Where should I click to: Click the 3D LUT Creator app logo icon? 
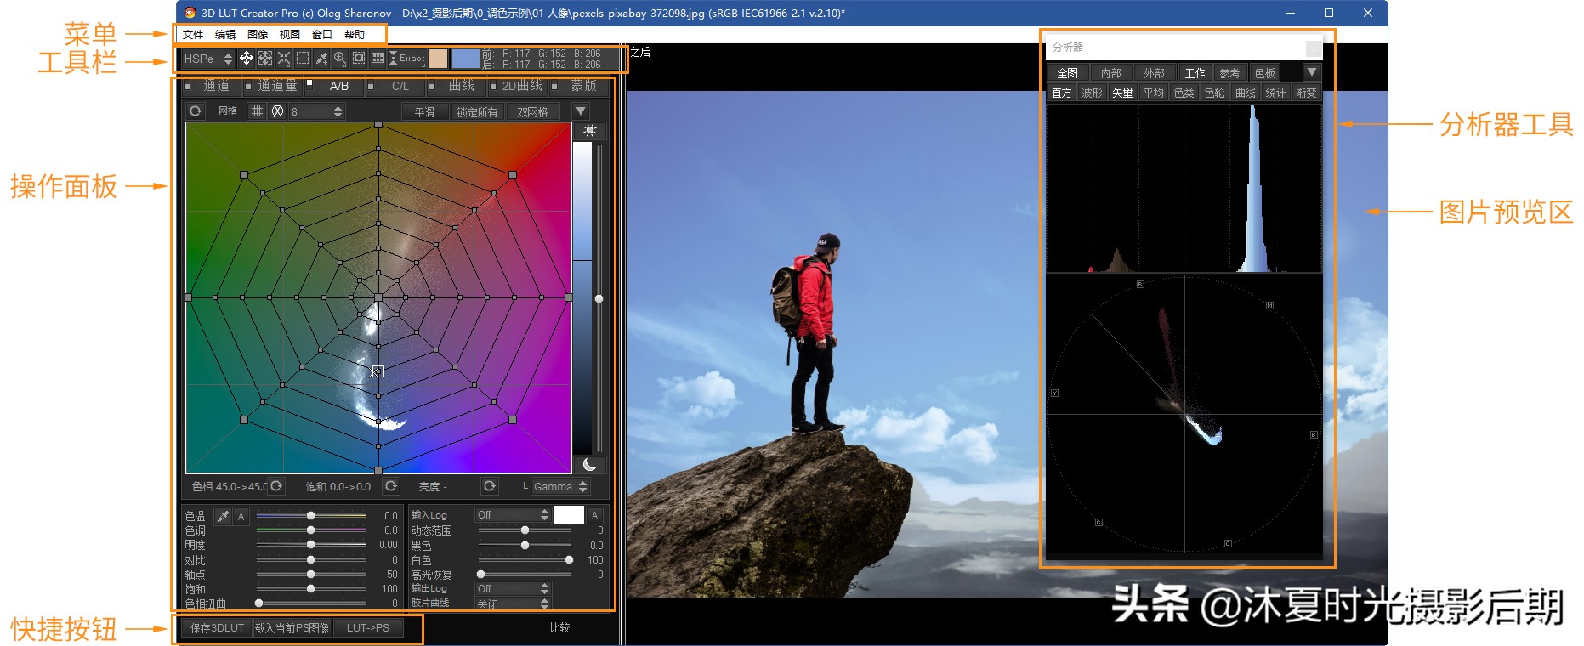click(190, 13)
